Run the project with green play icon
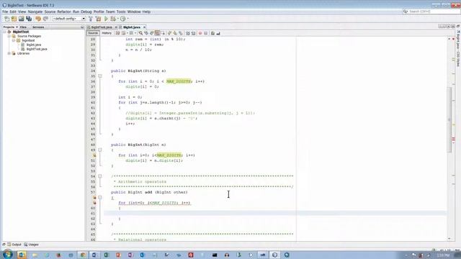The image size is (461, 259). tap(106, 19)
